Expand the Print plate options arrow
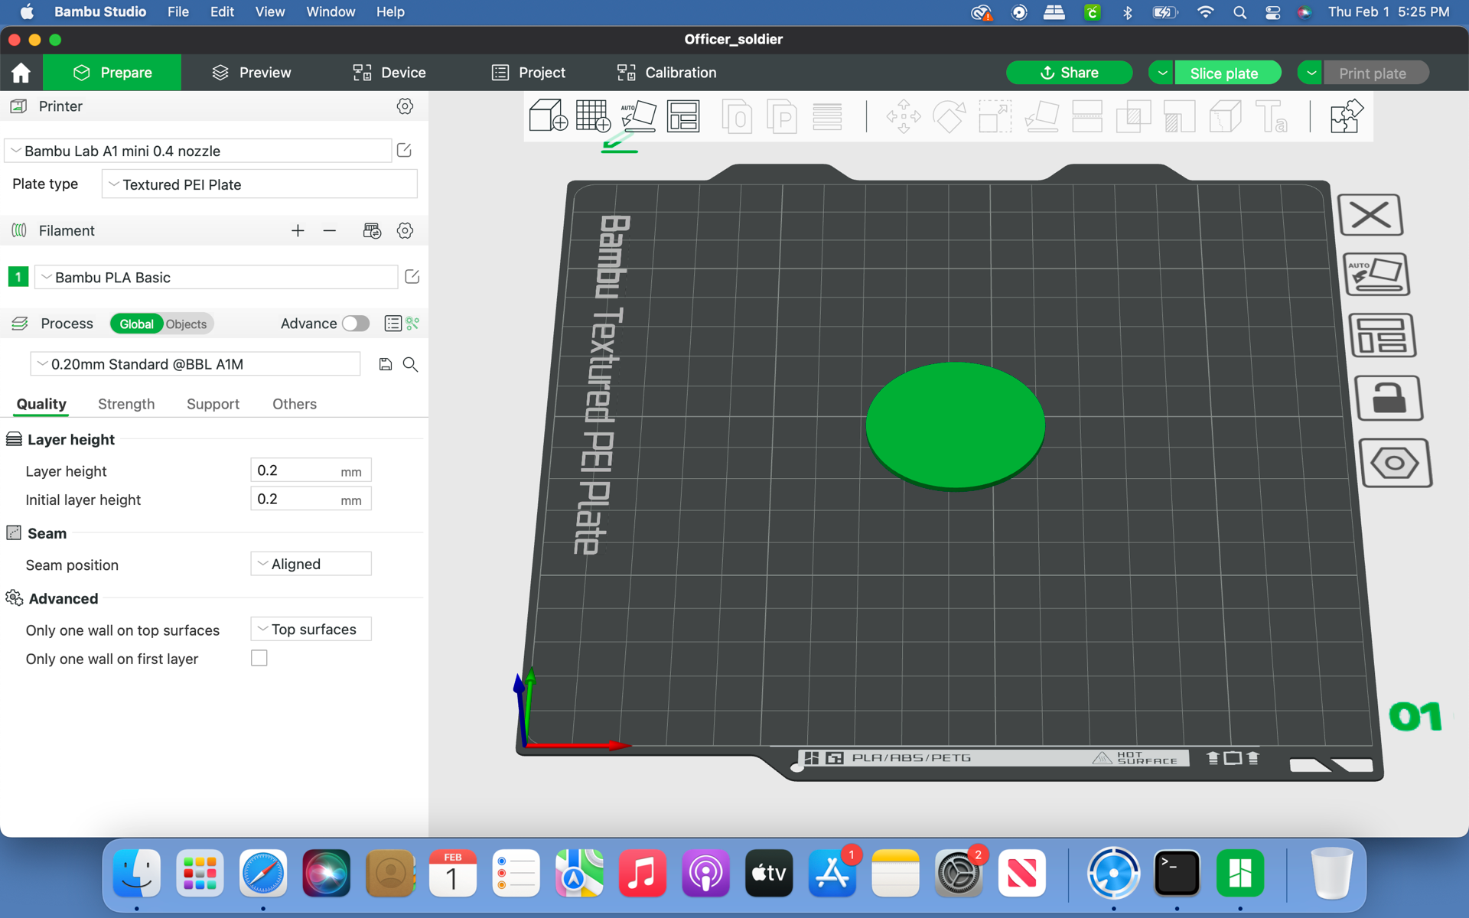The image size is (1469, 918). coord(1311,73)
